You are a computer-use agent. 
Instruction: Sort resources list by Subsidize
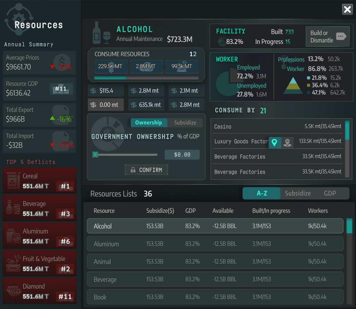pyautogui.click(x=298, y=193)
